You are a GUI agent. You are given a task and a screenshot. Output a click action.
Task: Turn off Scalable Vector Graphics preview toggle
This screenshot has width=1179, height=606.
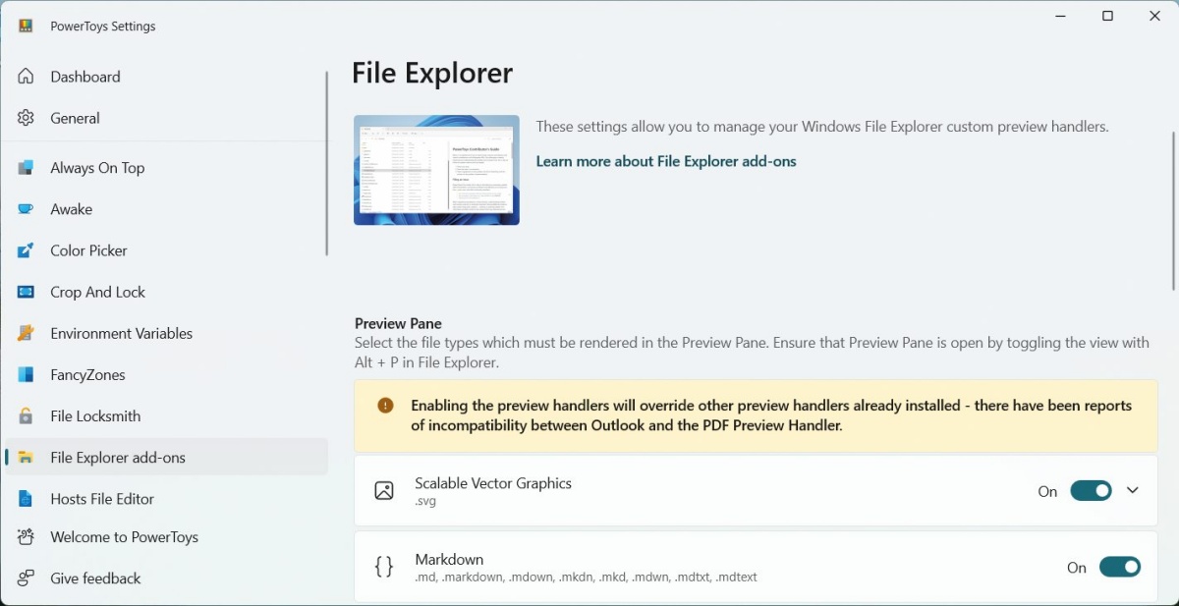click(x=1091, y=491)
